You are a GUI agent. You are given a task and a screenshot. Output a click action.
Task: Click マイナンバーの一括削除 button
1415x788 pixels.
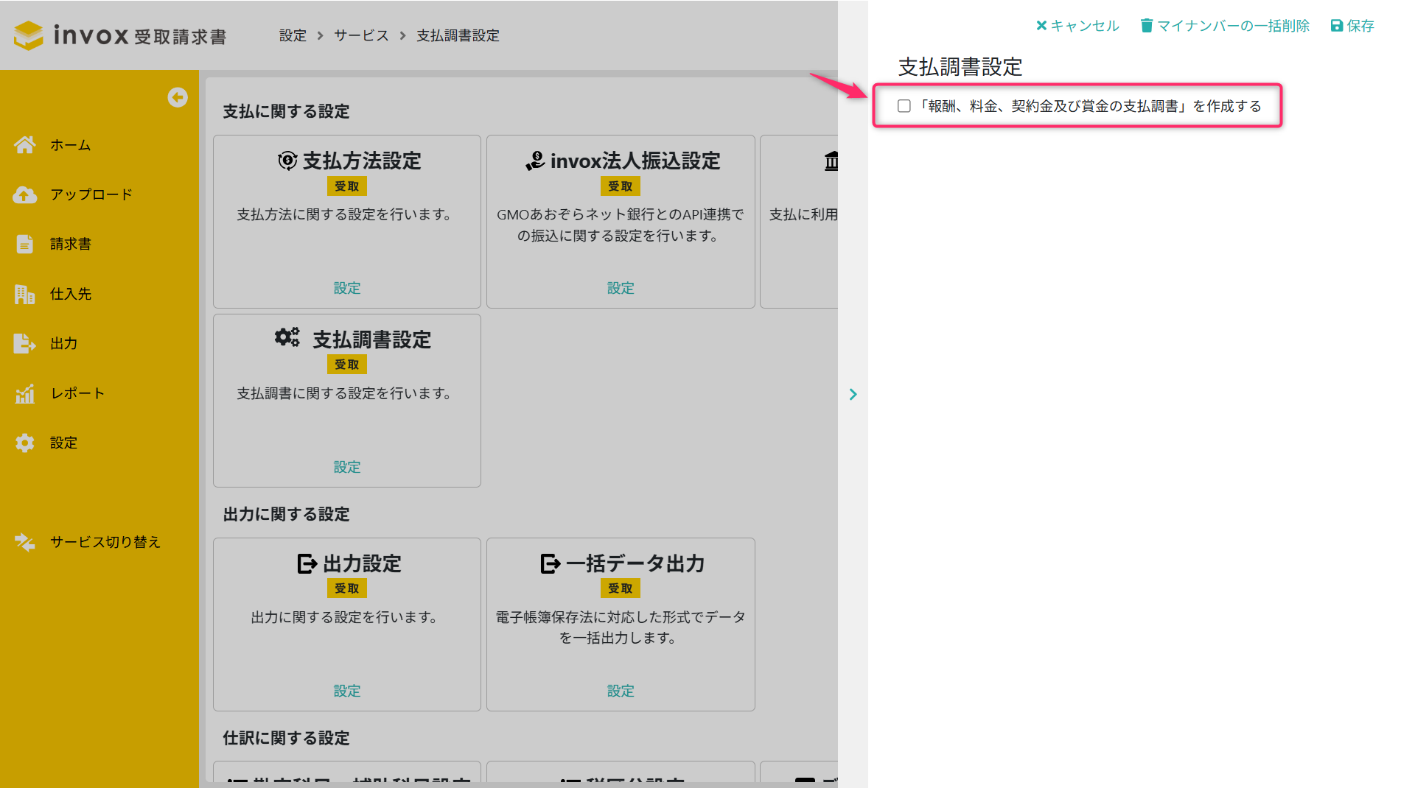click(x=1225, y=26)
